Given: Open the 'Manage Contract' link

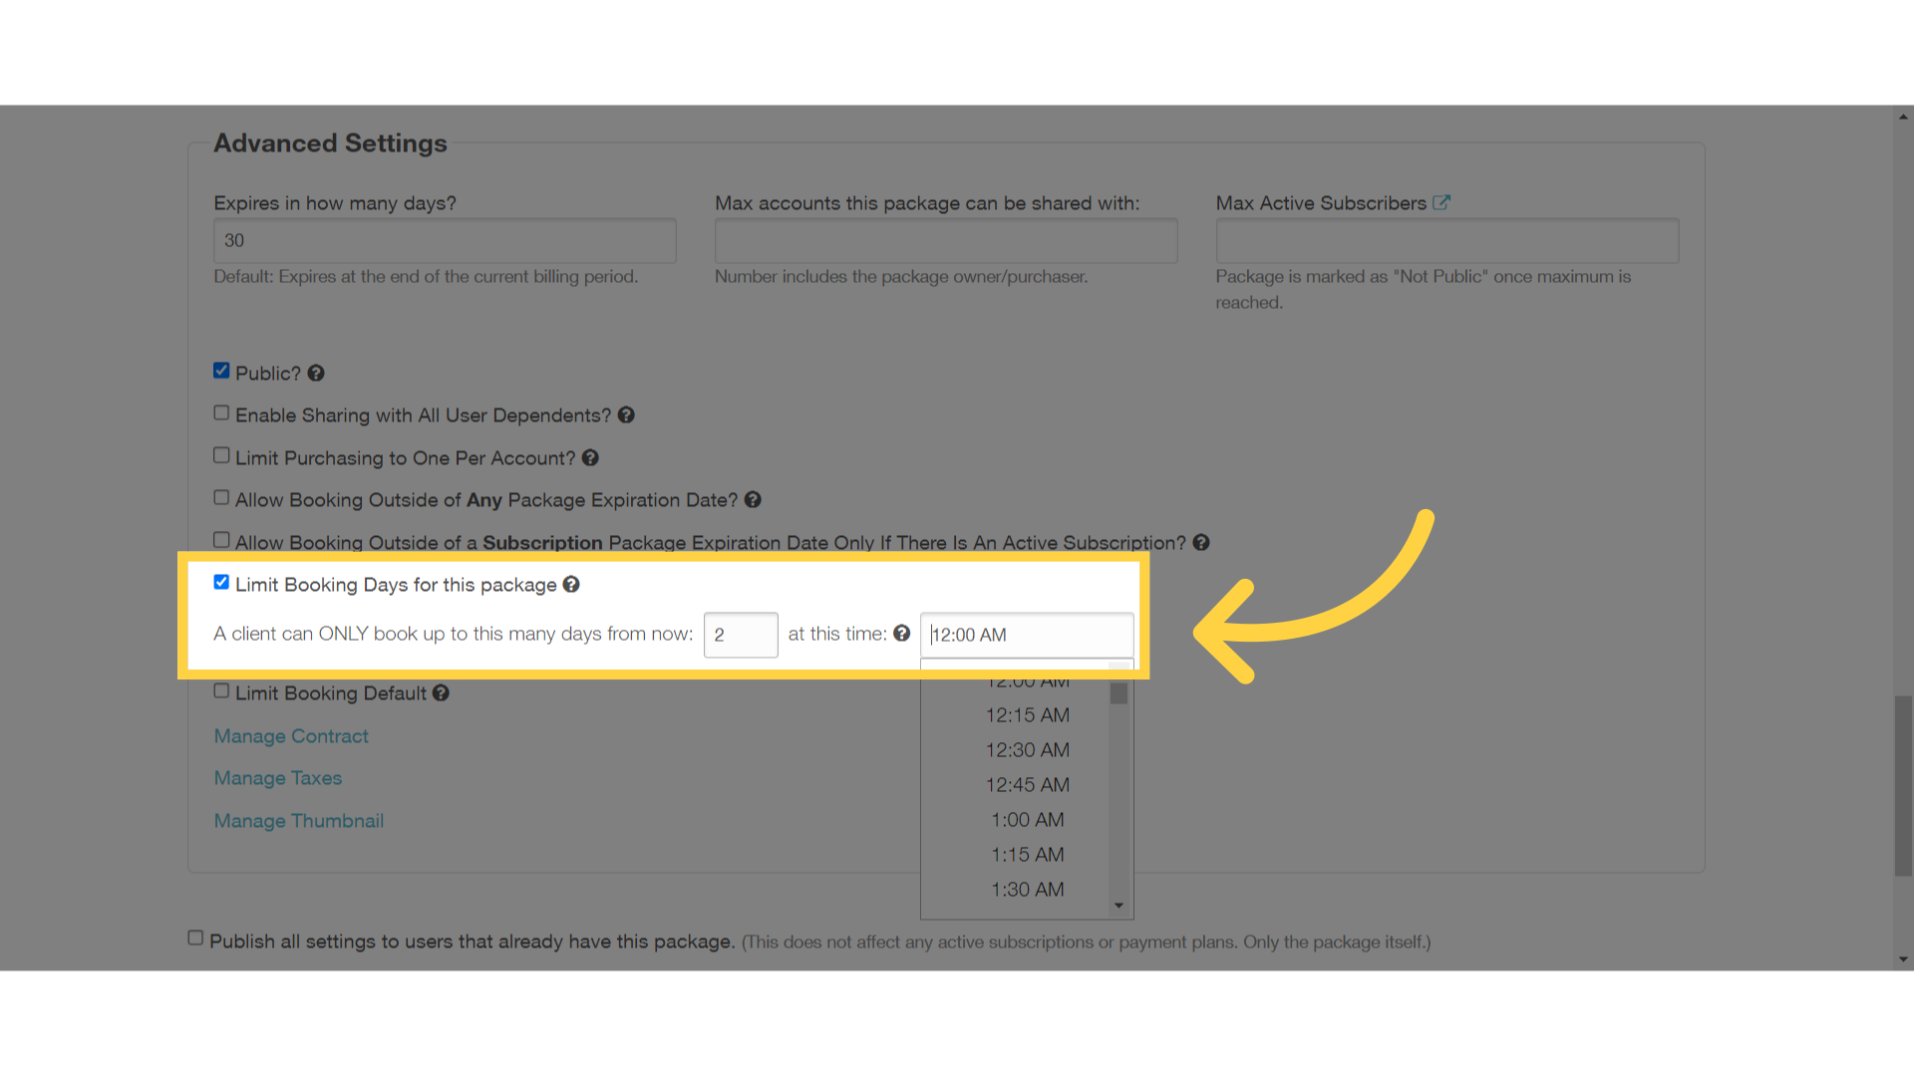Looking at the screenshot, I should point(288,734).
